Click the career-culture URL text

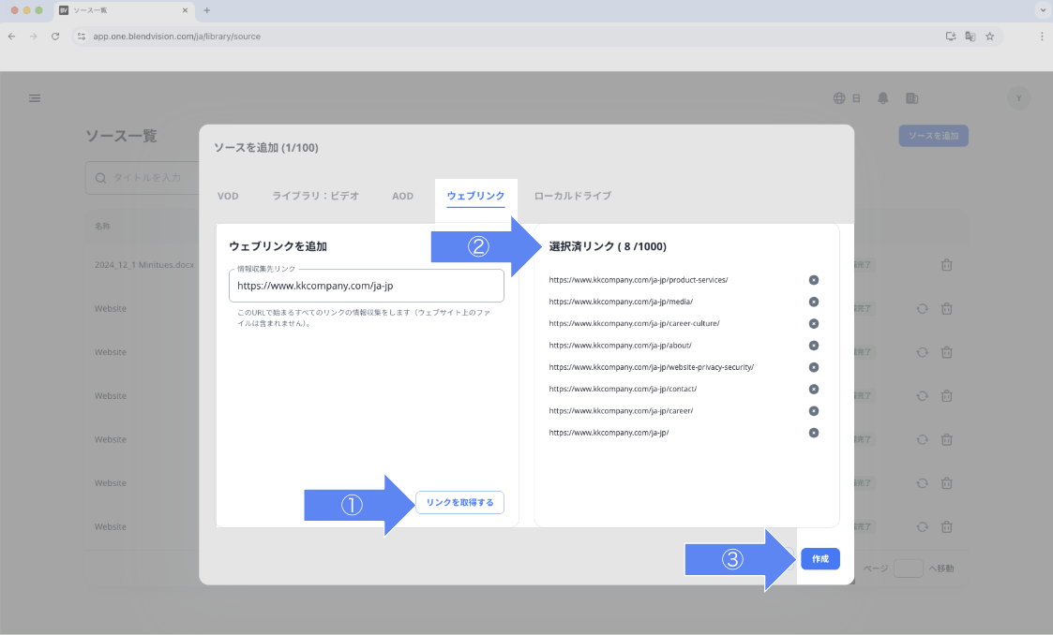(634, 323)
